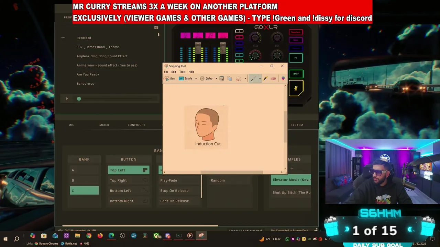Screen dimensions: 440x247
Task: Select the 007 _ James Bond _ Theme file
Action: pos(98,47)
